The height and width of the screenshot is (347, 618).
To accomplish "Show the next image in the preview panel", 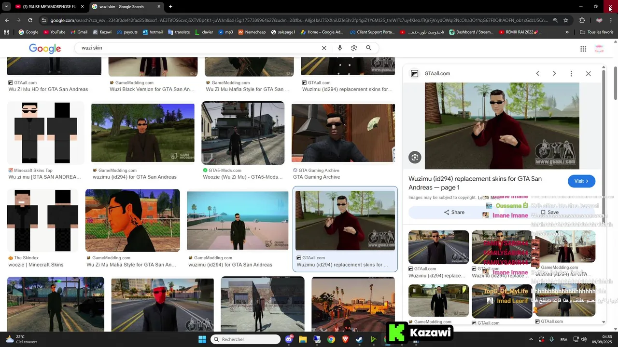I will (554, 73).
